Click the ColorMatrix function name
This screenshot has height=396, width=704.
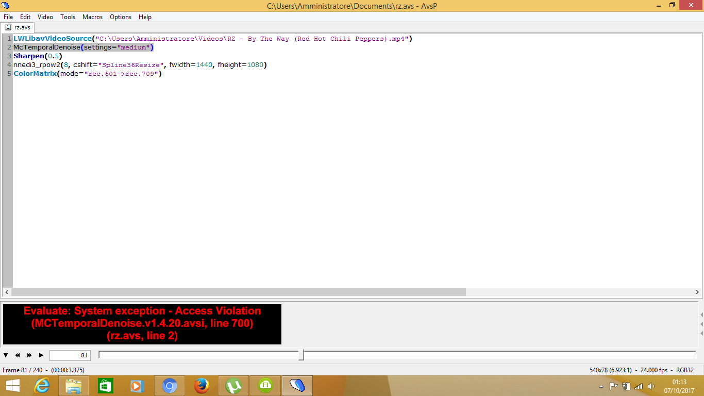35,74
